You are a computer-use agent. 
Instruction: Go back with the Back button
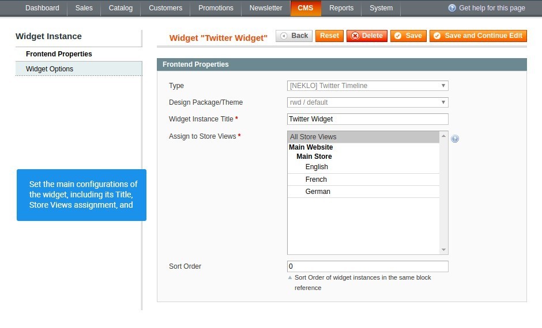point(294,36)
